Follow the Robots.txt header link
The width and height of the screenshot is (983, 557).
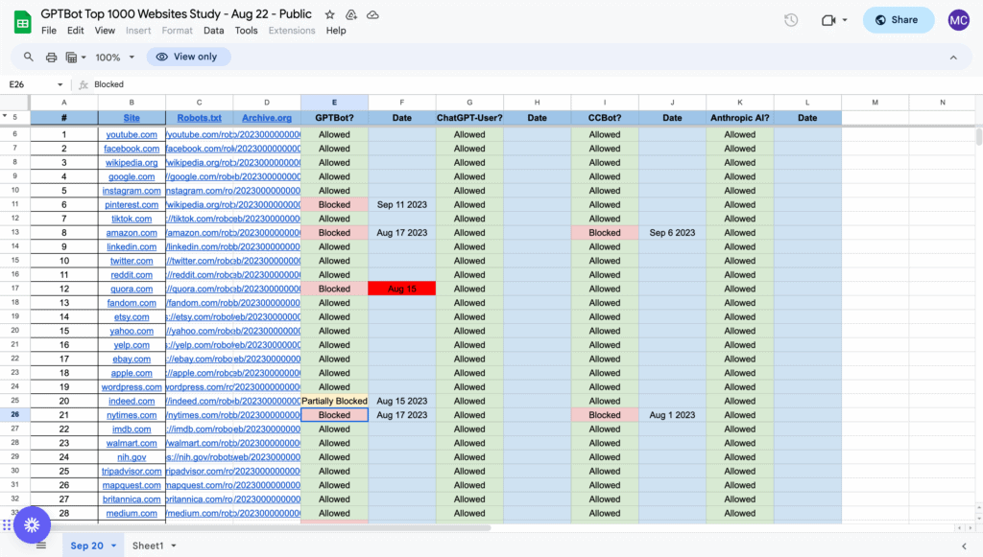click(x=200, y=118)
